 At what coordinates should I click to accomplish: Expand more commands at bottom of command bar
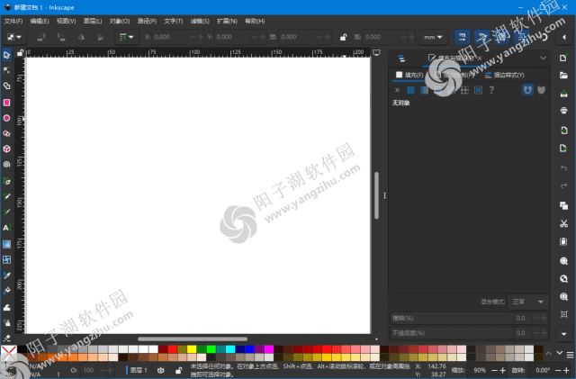(563, 334)
